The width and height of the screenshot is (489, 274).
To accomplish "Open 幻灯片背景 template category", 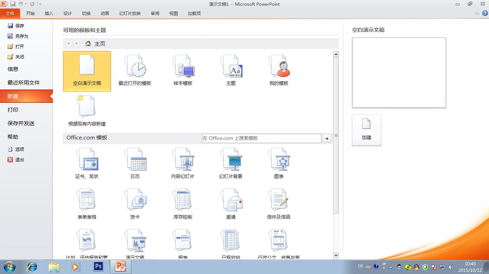I will tap(231, 163).
